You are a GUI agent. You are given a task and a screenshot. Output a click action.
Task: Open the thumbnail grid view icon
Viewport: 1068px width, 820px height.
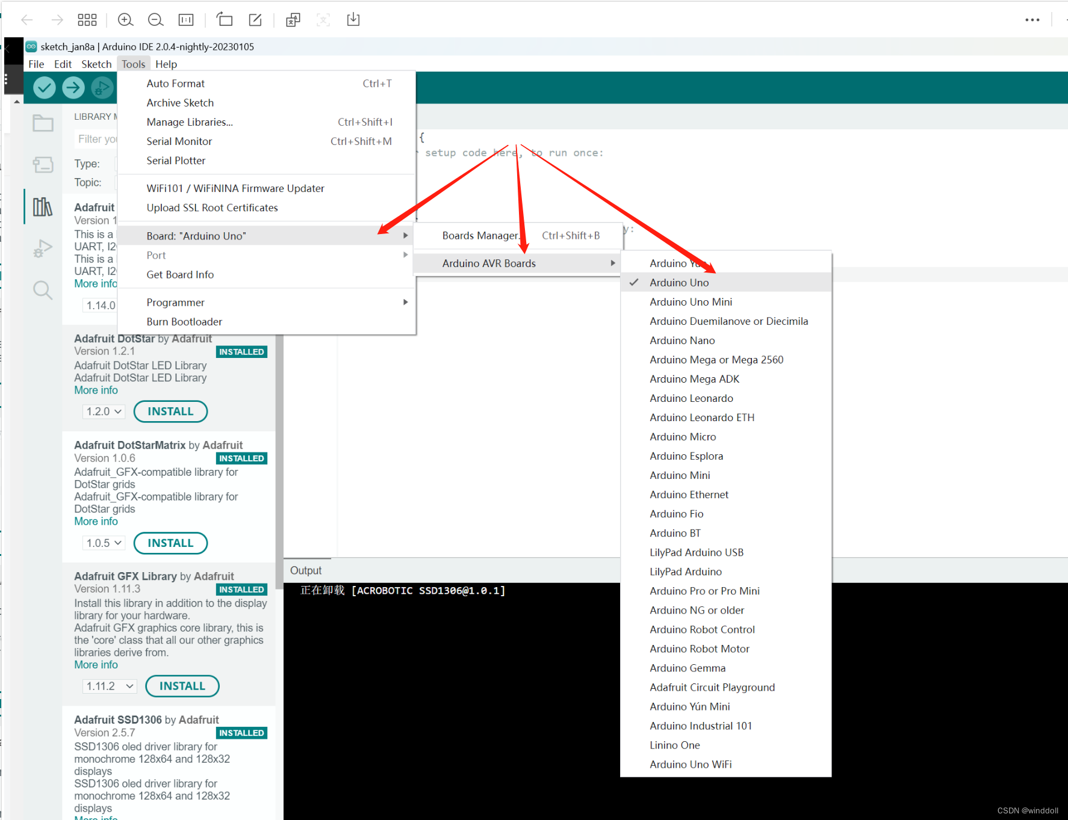click(87, 20)
